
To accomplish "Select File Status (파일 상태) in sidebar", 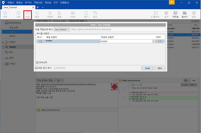I will click(x=14, y=28).
